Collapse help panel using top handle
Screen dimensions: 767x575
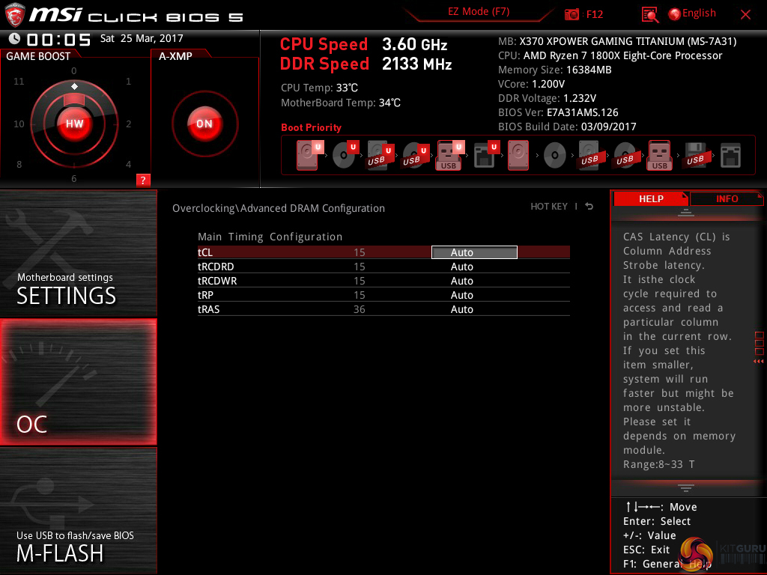coord(686,213)
